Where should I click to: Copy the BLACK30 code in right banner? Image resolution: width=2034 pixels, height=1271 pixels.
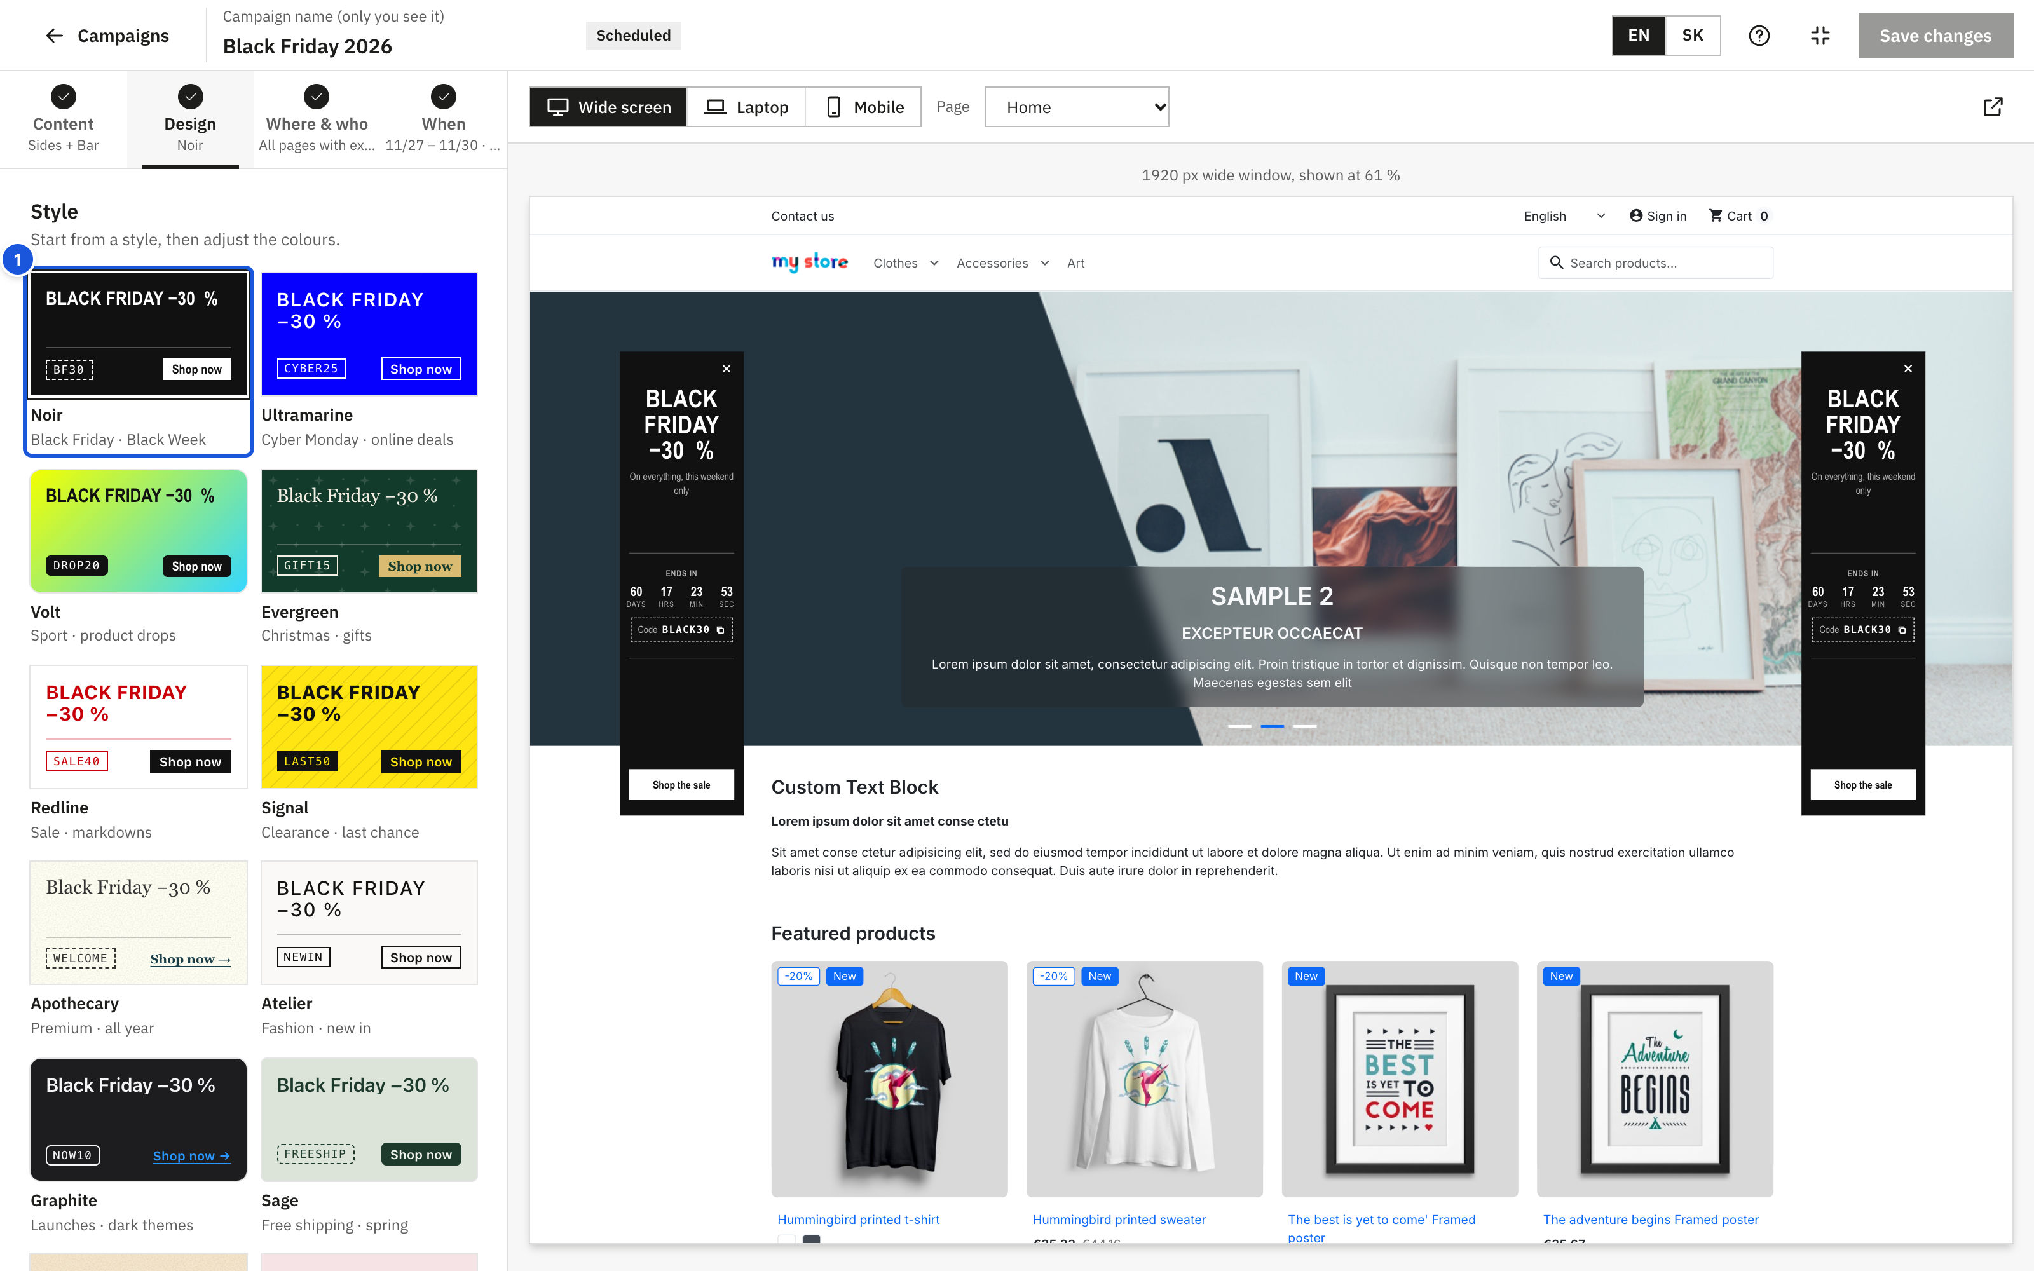pyautogui.click(x=1902, y=630)
